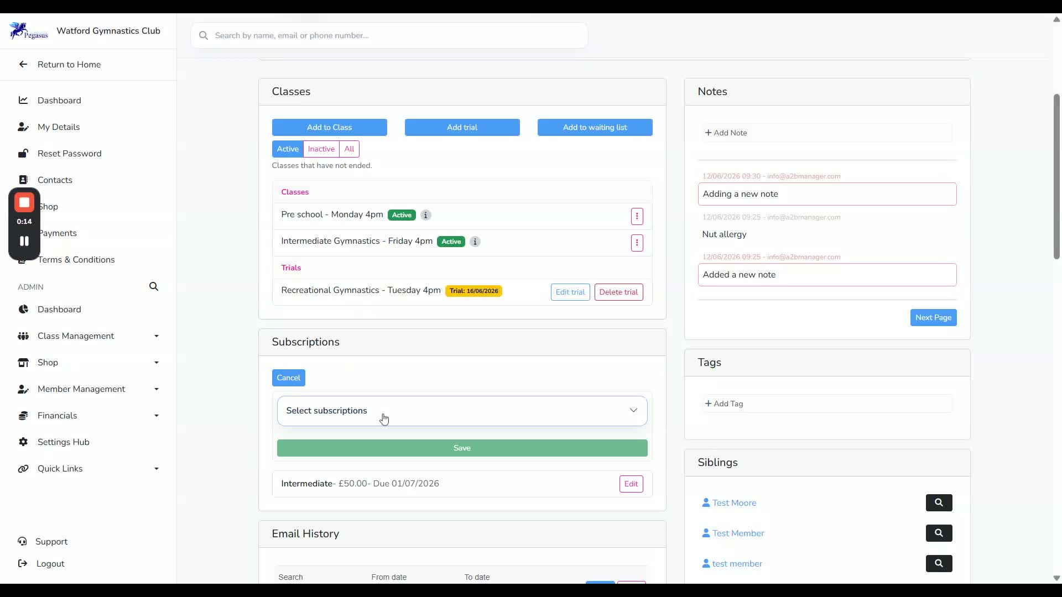Pause the screen recording

[x=24, y=241]
